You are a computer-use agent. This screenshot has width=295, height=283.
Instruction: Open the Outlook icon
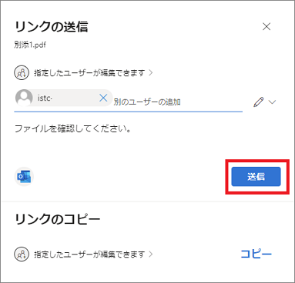[24, 177]
